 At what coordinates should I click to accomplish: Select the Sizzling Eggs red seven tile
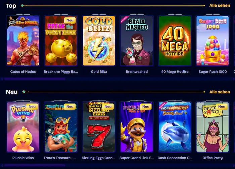click(99, 127)
